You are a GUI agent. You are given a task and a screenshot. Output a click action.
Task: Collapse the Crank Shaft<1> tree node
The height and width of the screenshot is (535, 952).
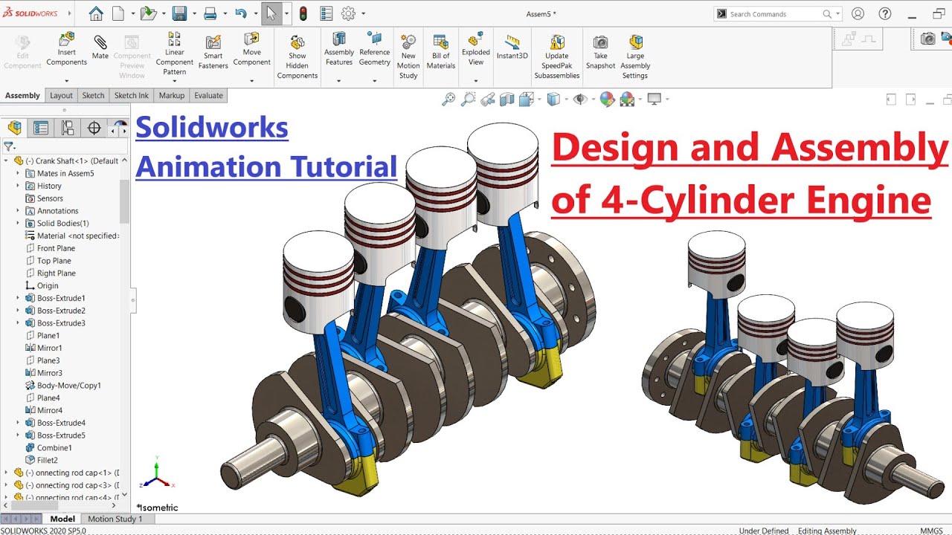tap(6, 160)
